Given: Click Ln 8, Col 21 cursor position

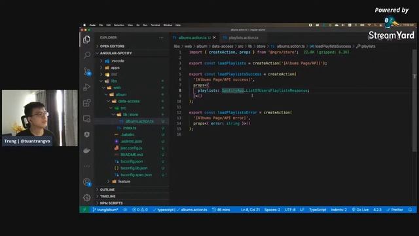Looking at the screenshot, I should 250,210.
